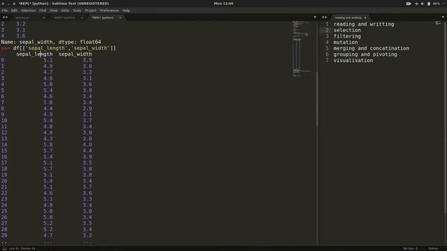This screenshot has height=251, width=447.
Task: Open system menu dropdown arrow
Action: pyautogui.click(x=444, y=3)
